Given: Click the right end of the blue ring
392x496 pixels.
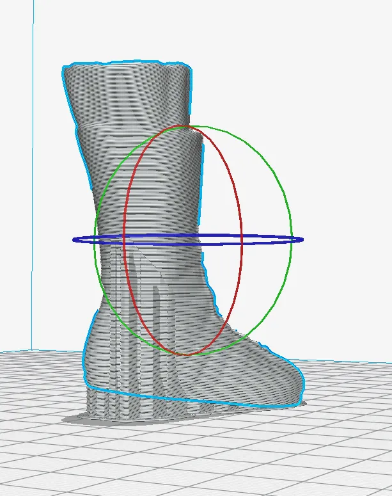Looking at the screenshot, I should [301, 240].
